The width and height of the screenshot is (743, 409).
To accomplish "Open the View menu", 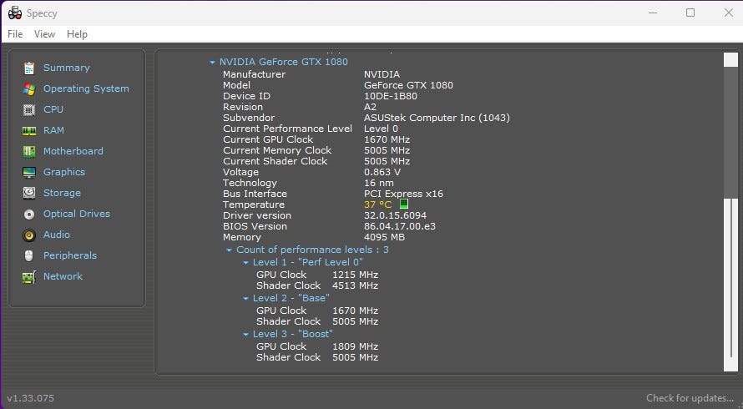I will coord(44,34).
